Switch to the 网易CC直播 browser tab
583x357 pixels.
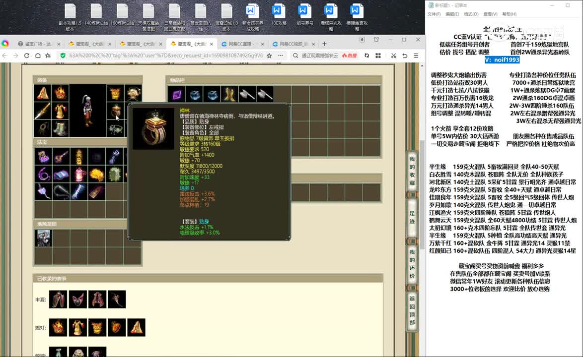tap(242, 44)
